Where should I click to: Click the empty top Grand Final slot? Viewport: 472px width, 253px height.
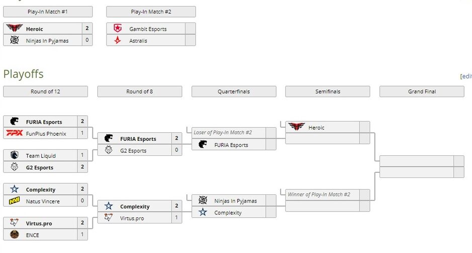416,161
